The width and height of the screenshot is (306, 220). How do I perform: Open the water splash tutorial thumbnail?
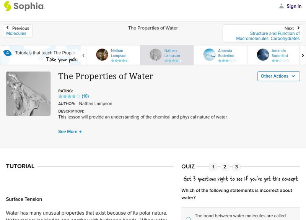(x=28, y=94)
